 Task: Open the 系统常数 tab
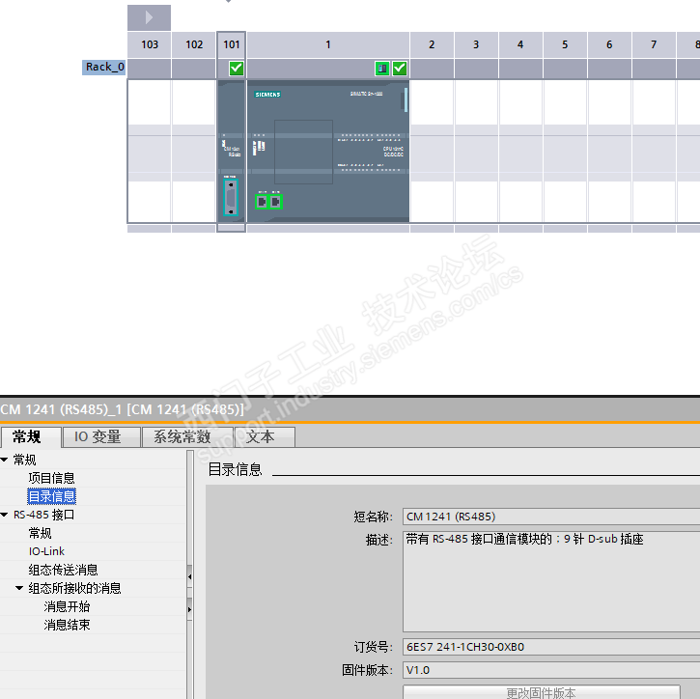pos(187,437)
